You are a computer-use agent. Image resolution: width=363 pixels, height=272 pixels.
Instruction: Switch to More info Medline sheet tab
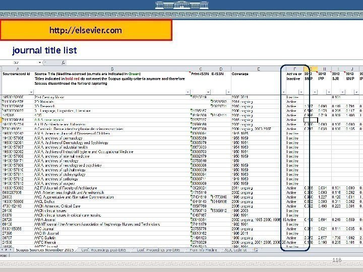click(x=203, y=250)
